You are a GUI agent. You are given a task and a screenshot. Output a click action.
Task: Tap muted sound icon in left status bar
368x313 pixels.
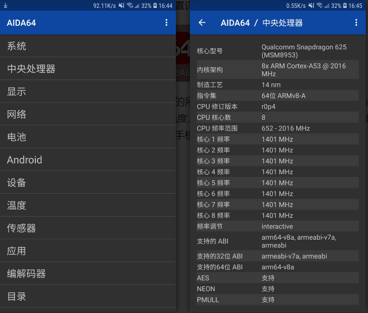[122, 6]
